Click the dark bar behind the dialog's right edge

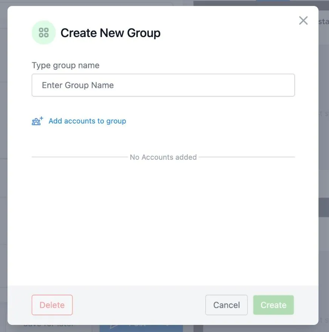coord(323,207)
